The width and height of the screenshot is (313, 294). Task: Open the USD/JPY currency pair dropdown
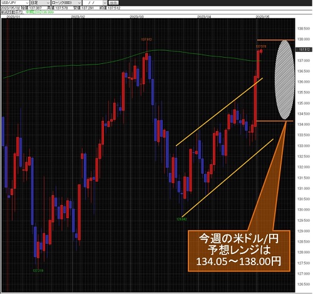click(x=14, y=3)
